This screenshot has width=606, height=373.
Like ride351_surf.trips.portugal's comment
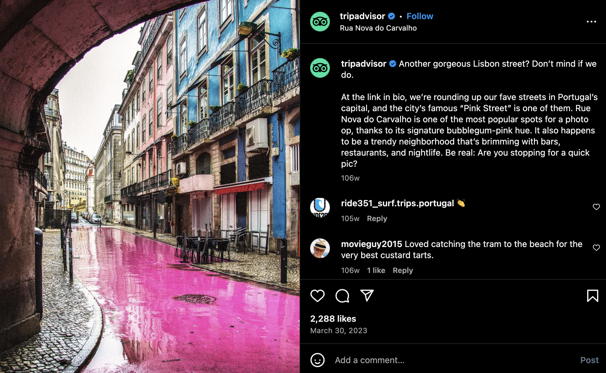point(596,207)
